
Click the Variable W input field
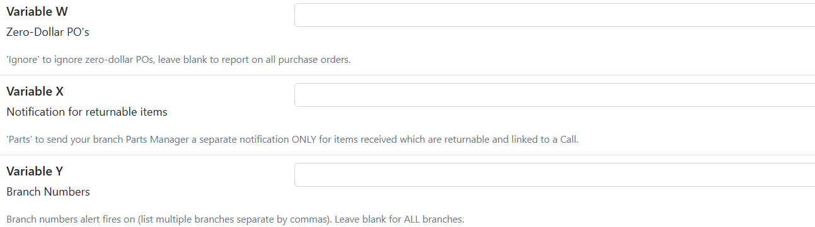(x=555, y=15)
